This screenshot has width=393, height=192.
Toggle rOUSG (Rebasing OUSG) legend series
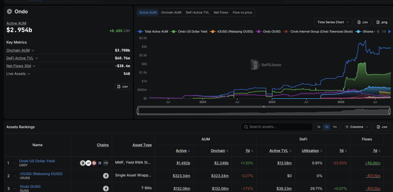pyautogui.click(x=231, y=32)
